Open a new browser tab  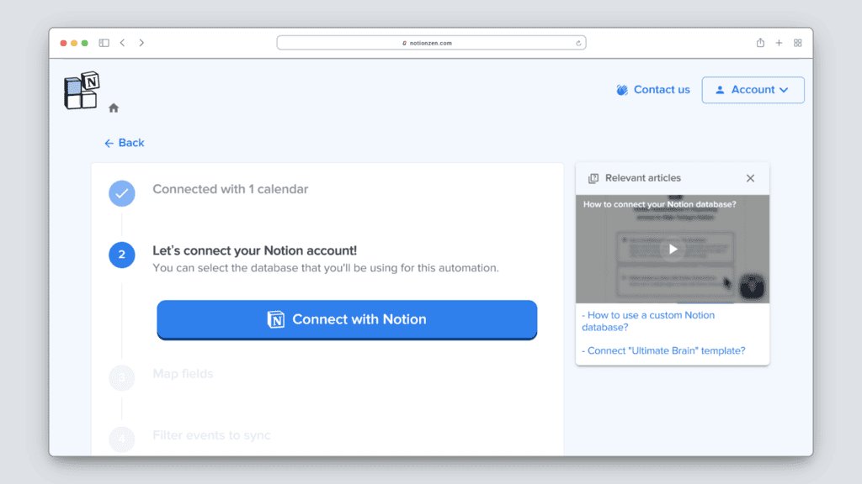[x=779, y=43]
